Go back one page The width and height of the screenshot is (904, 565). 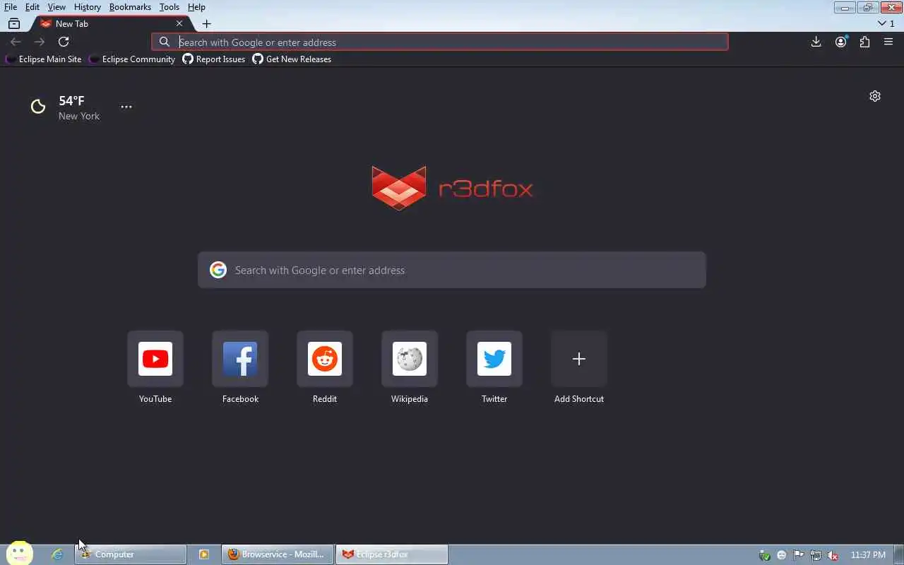pos(16,42)
